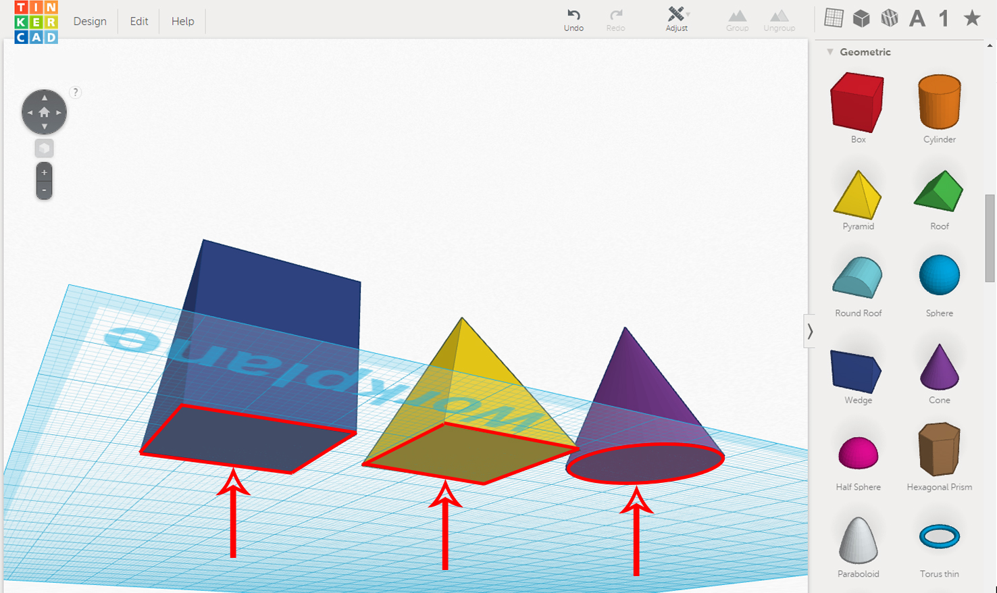Screen dimensions: 997x593
Task: Open the favorites star icon
Action: click(x=972, y=18)
